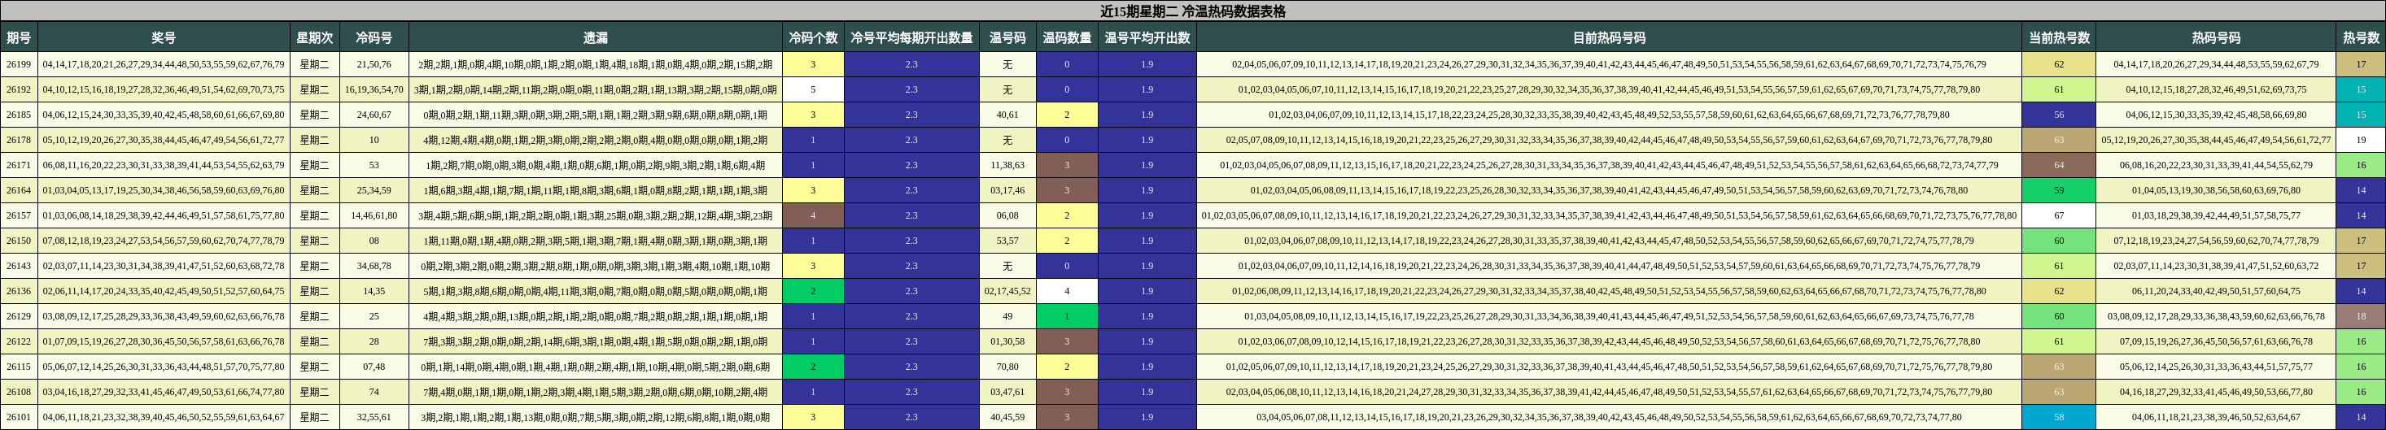Viewport: 2386px width, 430px height.
Task: Click cold code cell 16,19,36,54,70
Action: coord(374,89)
